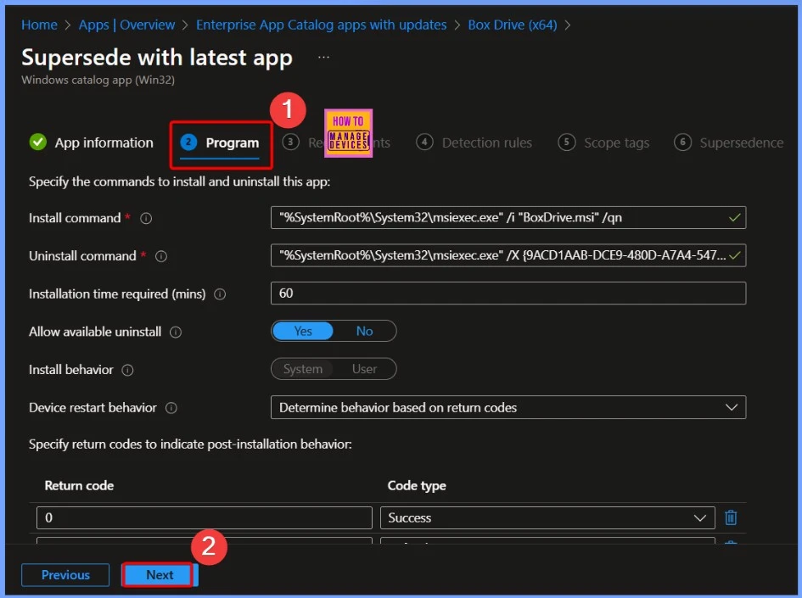The width and height of the screenshot is (802, 598).
Task: Click info icon for Device restart behavior
Action: coord(171,408)
